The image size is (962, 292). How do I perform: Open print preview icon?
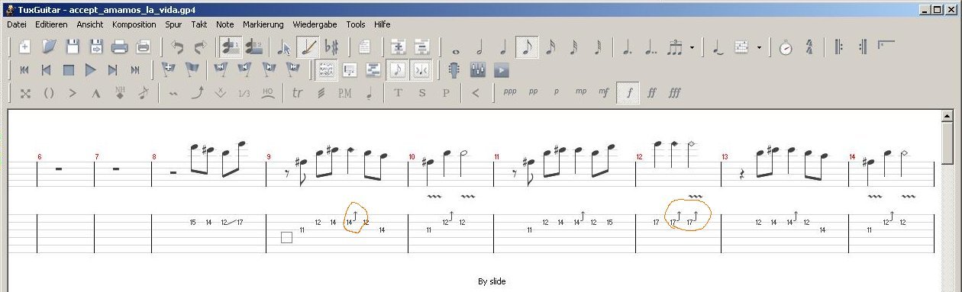coord(143,47)
